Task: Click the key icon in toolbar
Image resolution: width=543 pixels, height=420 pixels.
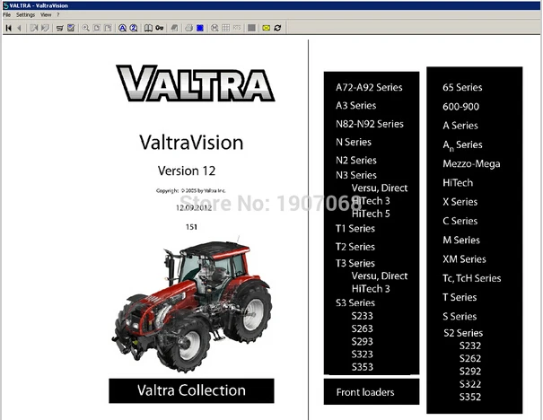Action: [159, 28]
